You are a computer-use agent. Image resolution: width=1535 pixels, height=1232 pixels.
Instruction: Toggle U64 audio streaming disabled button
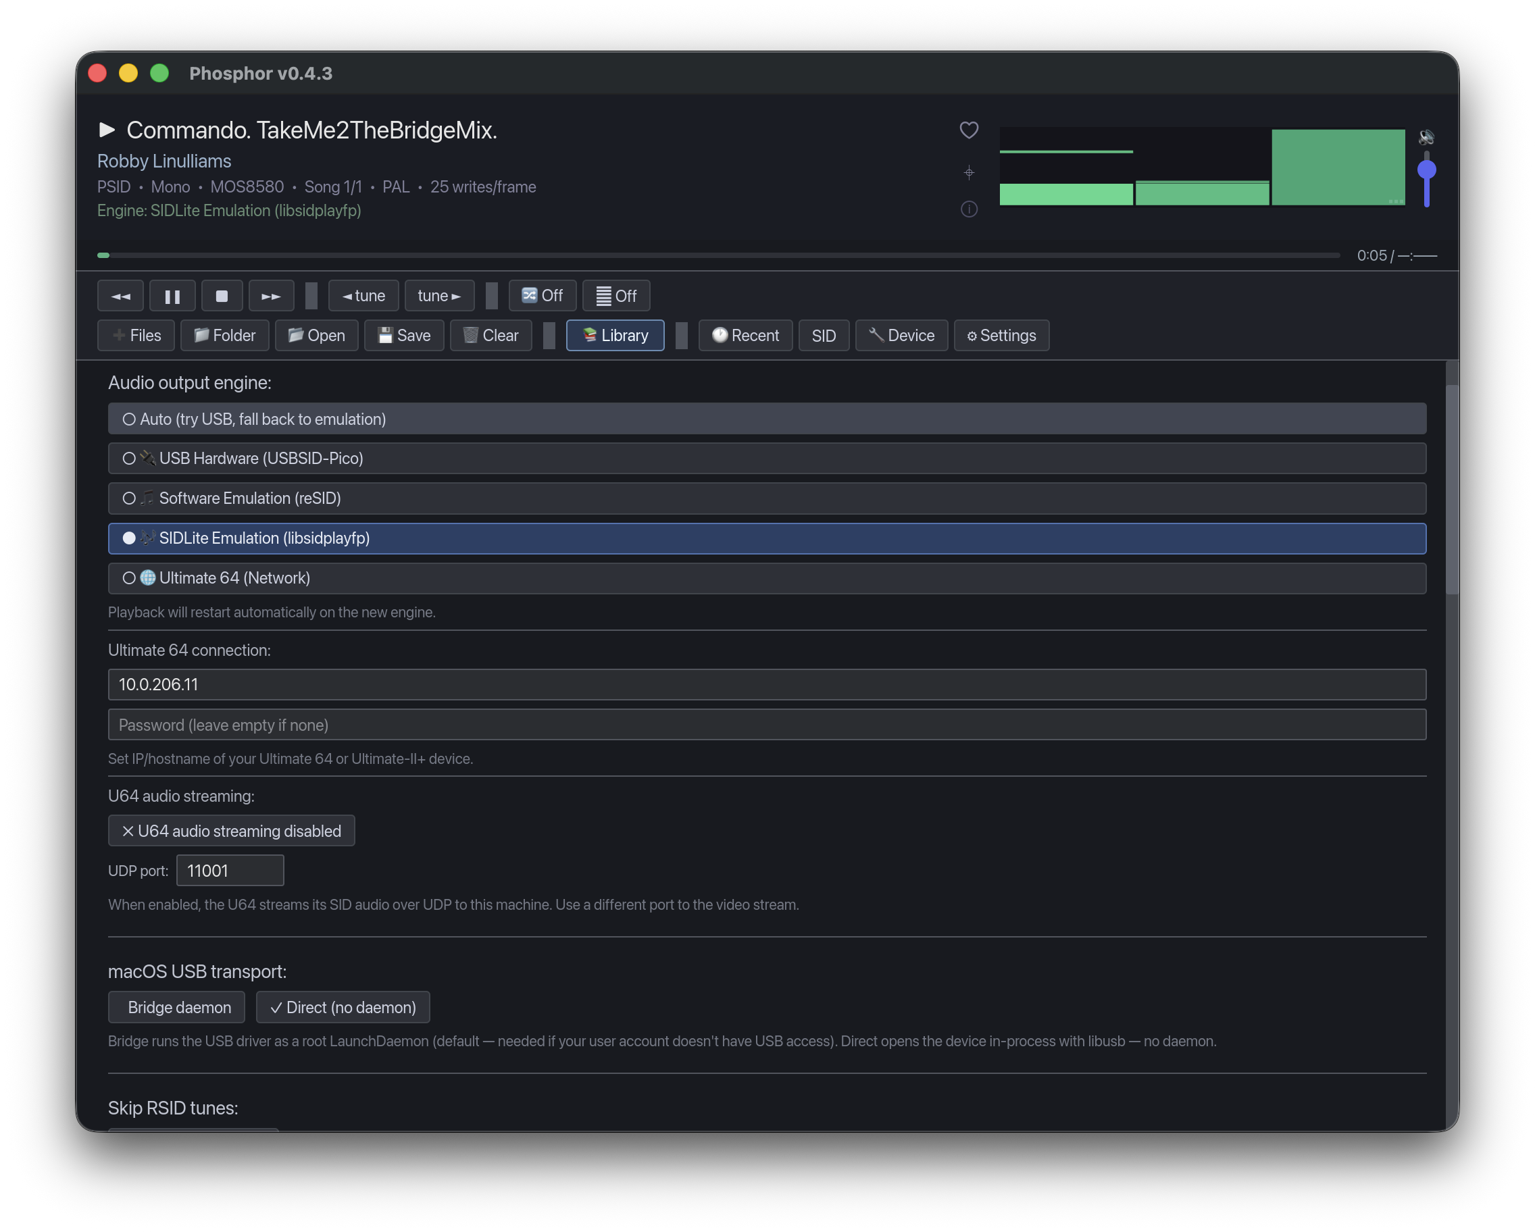pos(231,831)
